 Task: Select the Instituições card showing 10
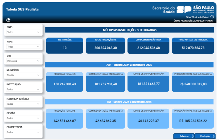point(65,46)
